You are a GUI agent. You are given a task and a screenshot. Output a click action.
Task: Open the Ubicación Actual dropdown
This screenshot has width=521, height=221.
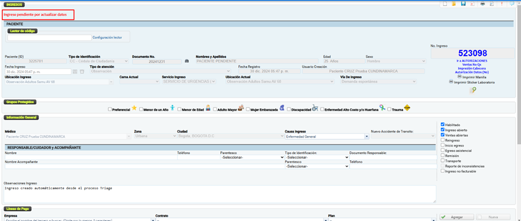pyautogui.click(x=280, y=82)
